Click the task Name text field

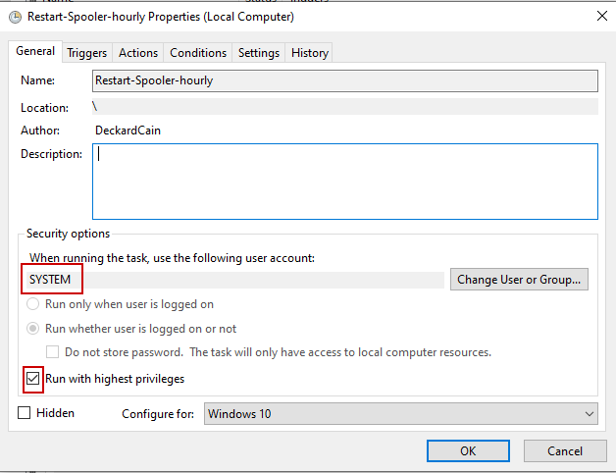(x=344, y=80)
